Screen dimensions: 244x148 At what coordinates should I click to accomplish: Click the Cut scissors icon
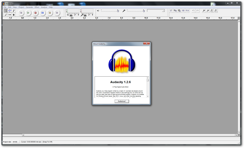point(171,11)
